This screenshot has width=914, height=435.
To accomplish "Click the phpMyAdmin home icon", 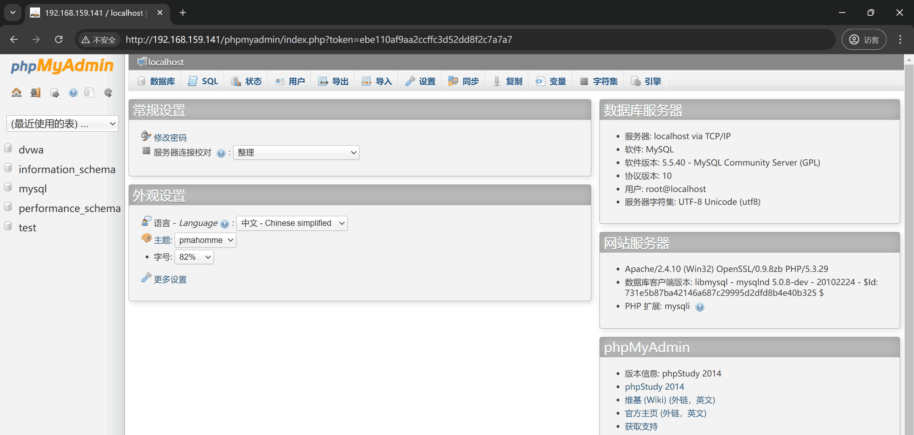I will [16, 92].
